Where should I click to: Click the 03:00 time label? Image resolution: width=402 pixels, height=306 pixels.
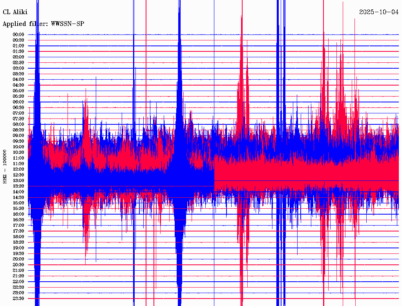18,68
